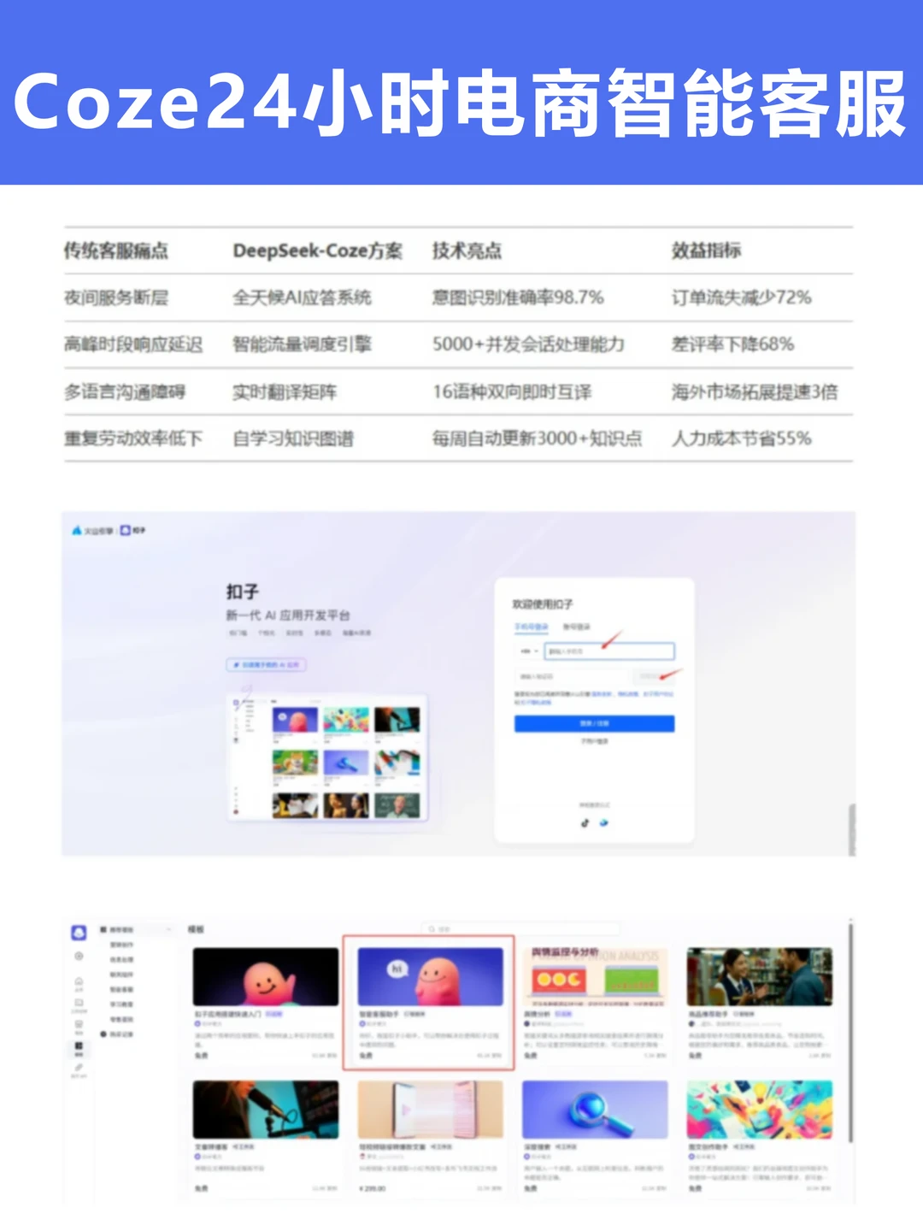Click the Coze logo atop template page sidebar
The height and width of the screenshot is (1231, 923).
79,933
